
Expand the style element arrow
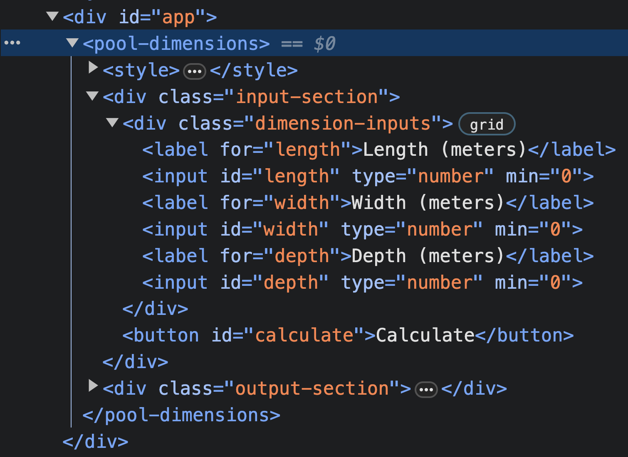93,68
